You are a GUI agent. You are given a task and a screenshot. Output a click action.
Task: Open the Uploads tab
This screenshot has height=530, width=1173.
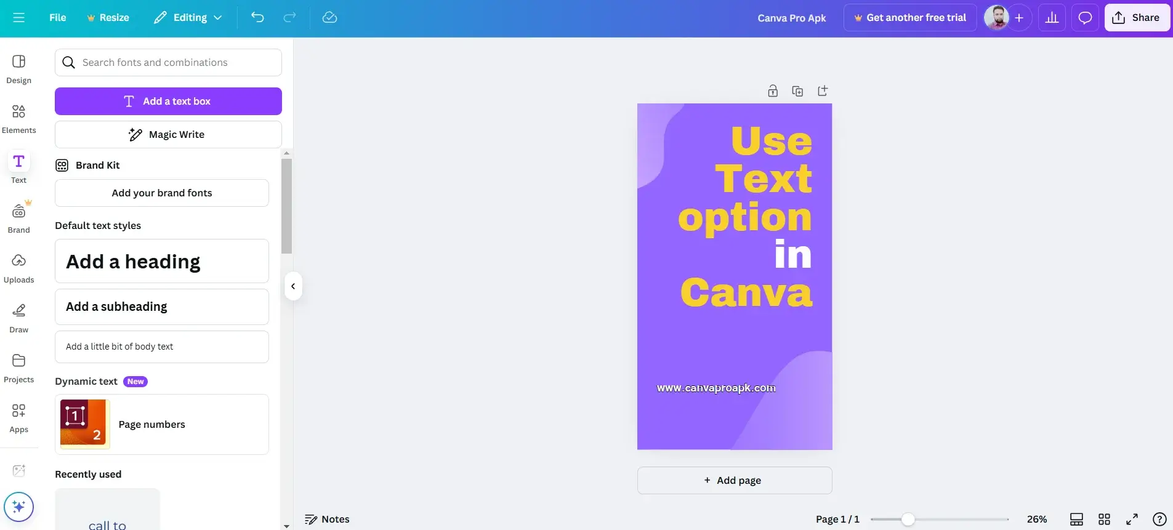[x=19, y=268]
